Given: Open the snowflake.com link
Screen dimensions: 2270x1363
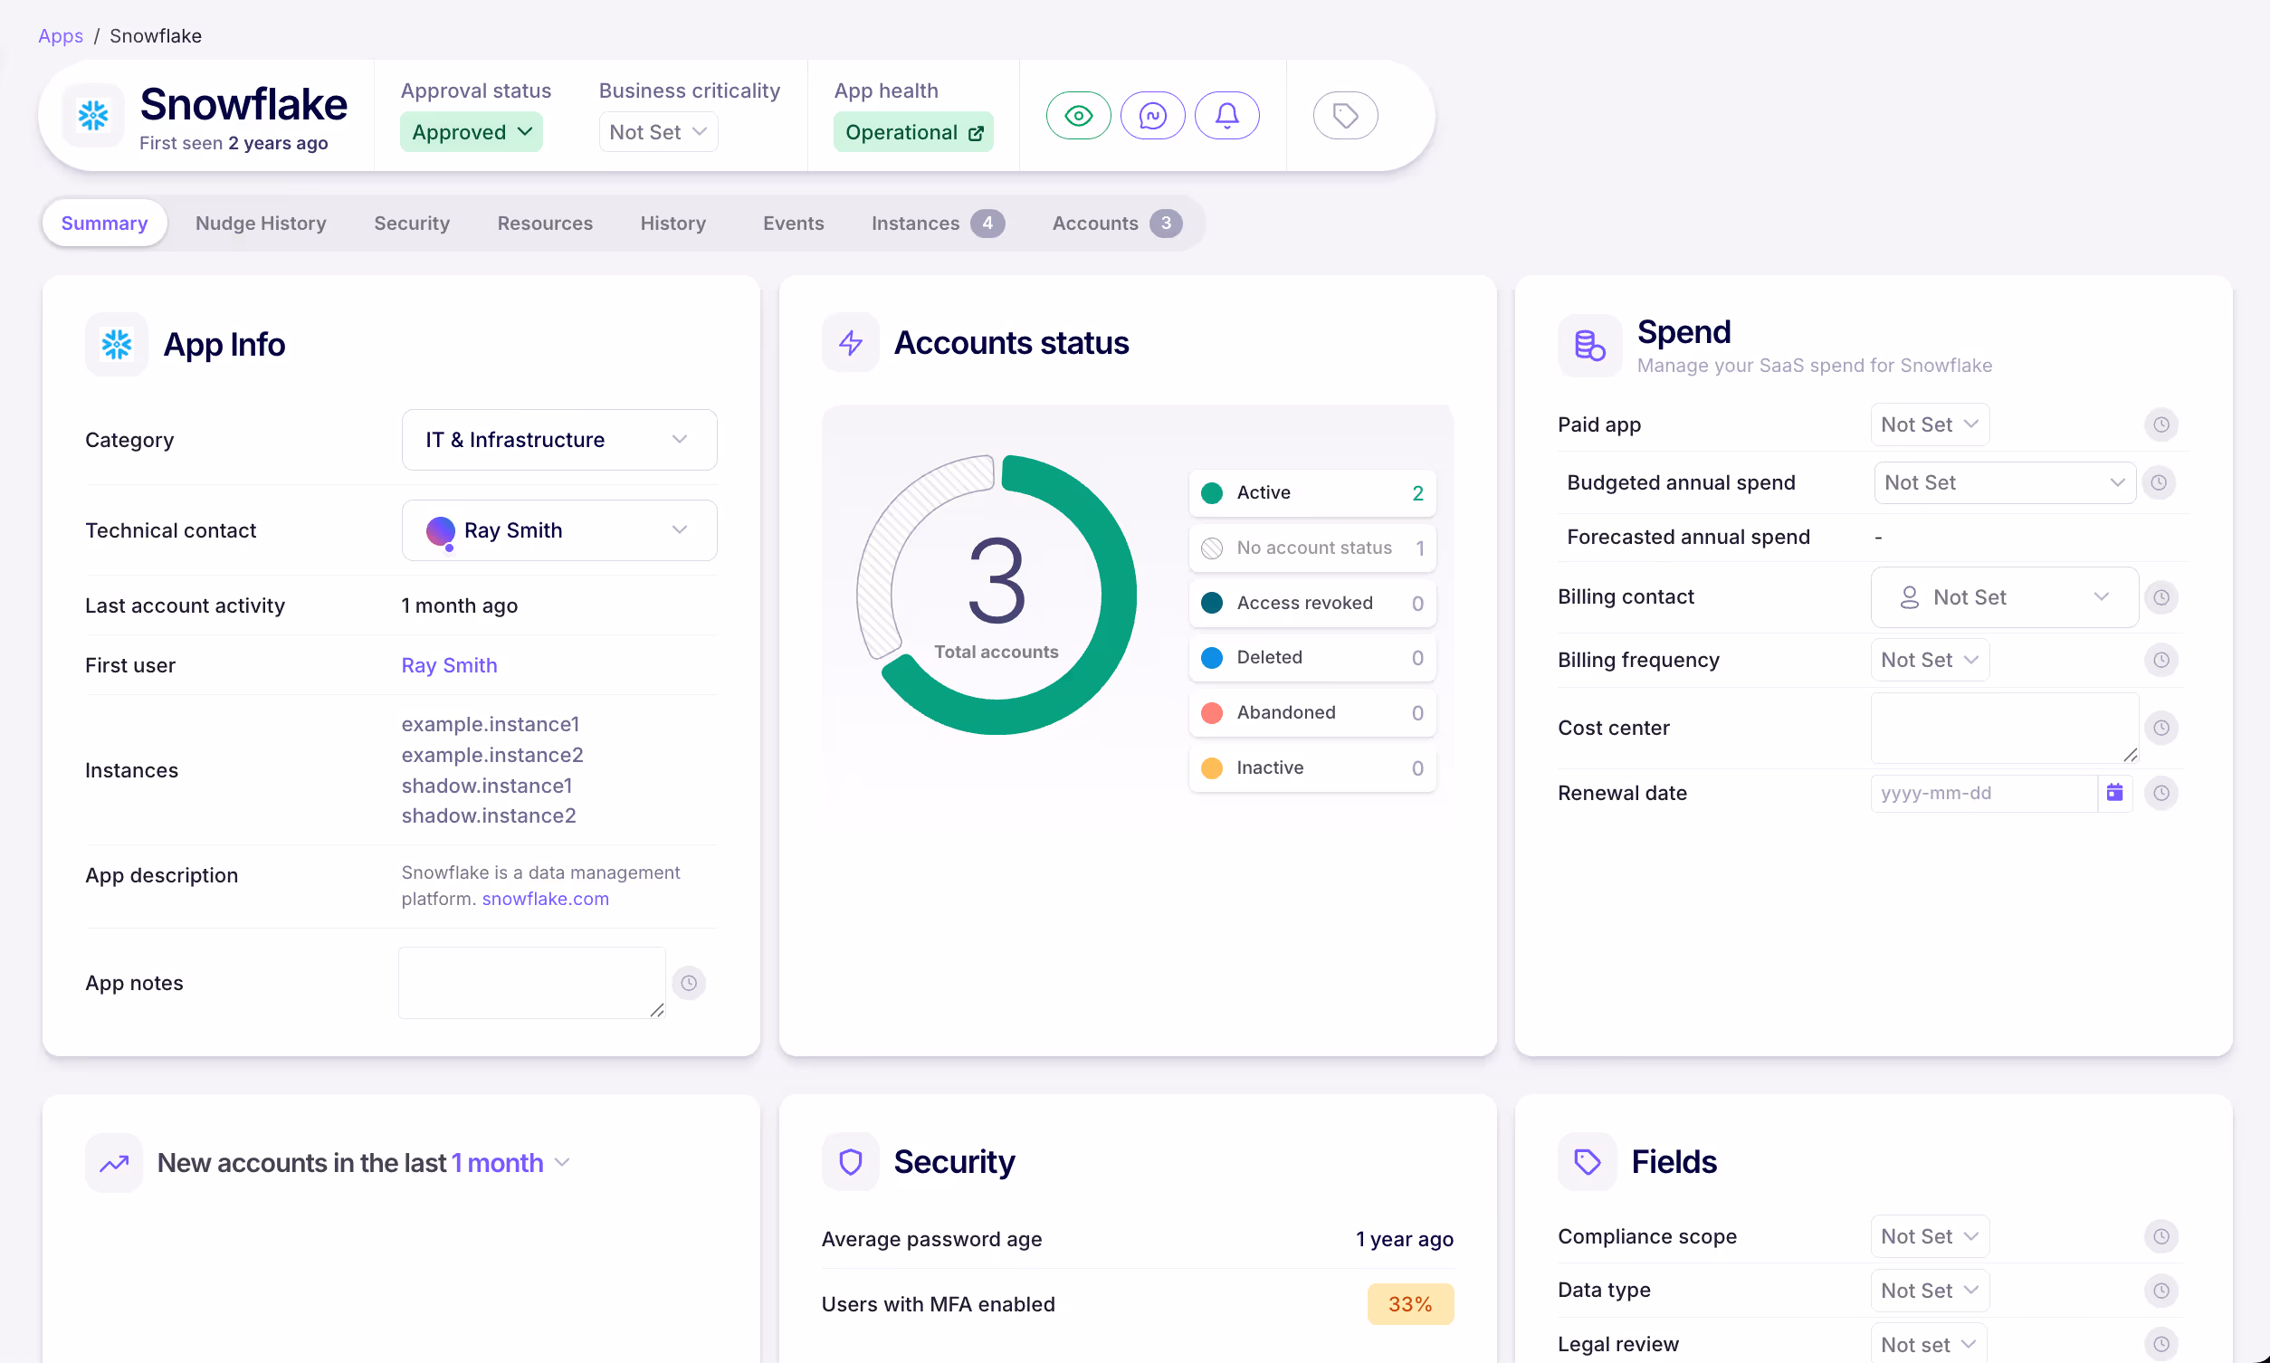Looking at the screenshot, I should point(546,898).
